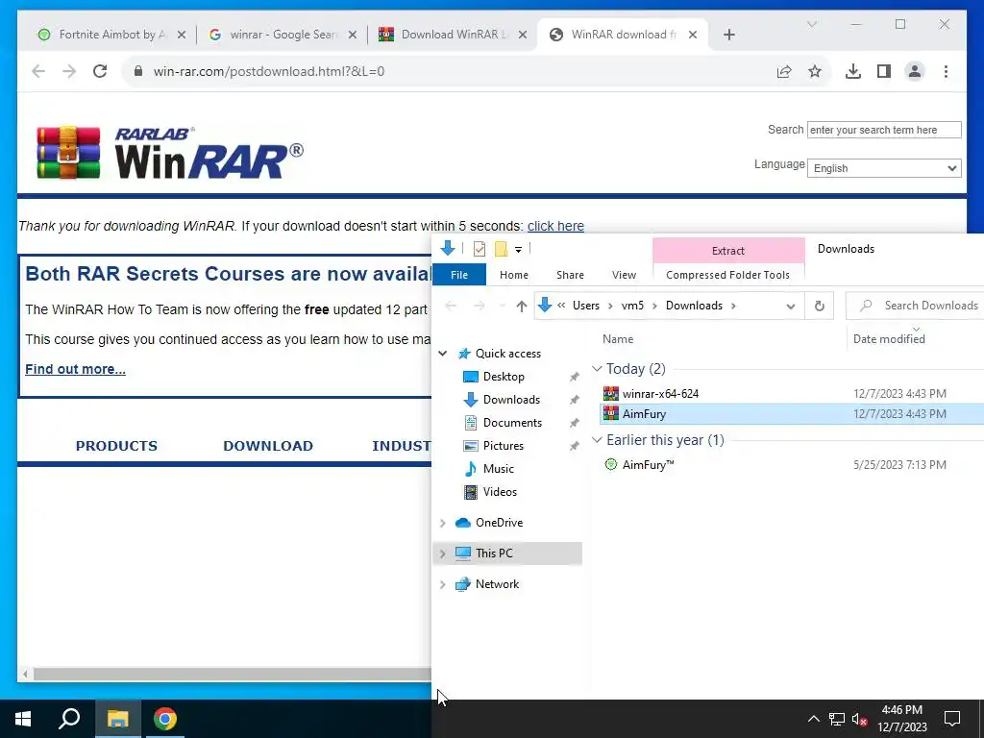Collapse the Today (2) group
This screenshot has width=984, height=738.
597,369
